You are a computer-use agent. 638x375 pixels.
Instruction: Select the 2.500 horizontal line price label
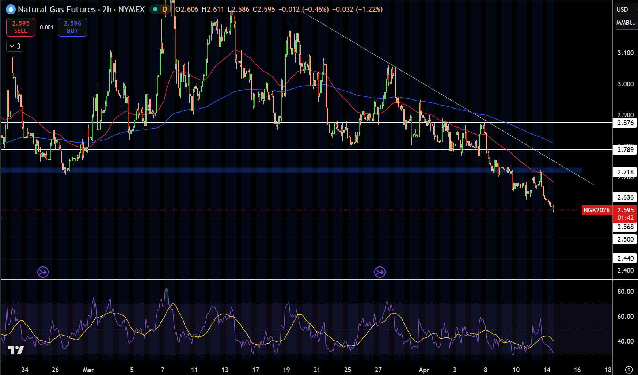coord(626,239)
